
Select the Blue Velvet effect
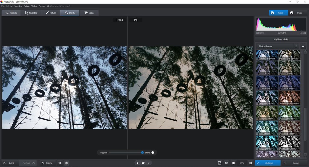(x=289, y=83)
